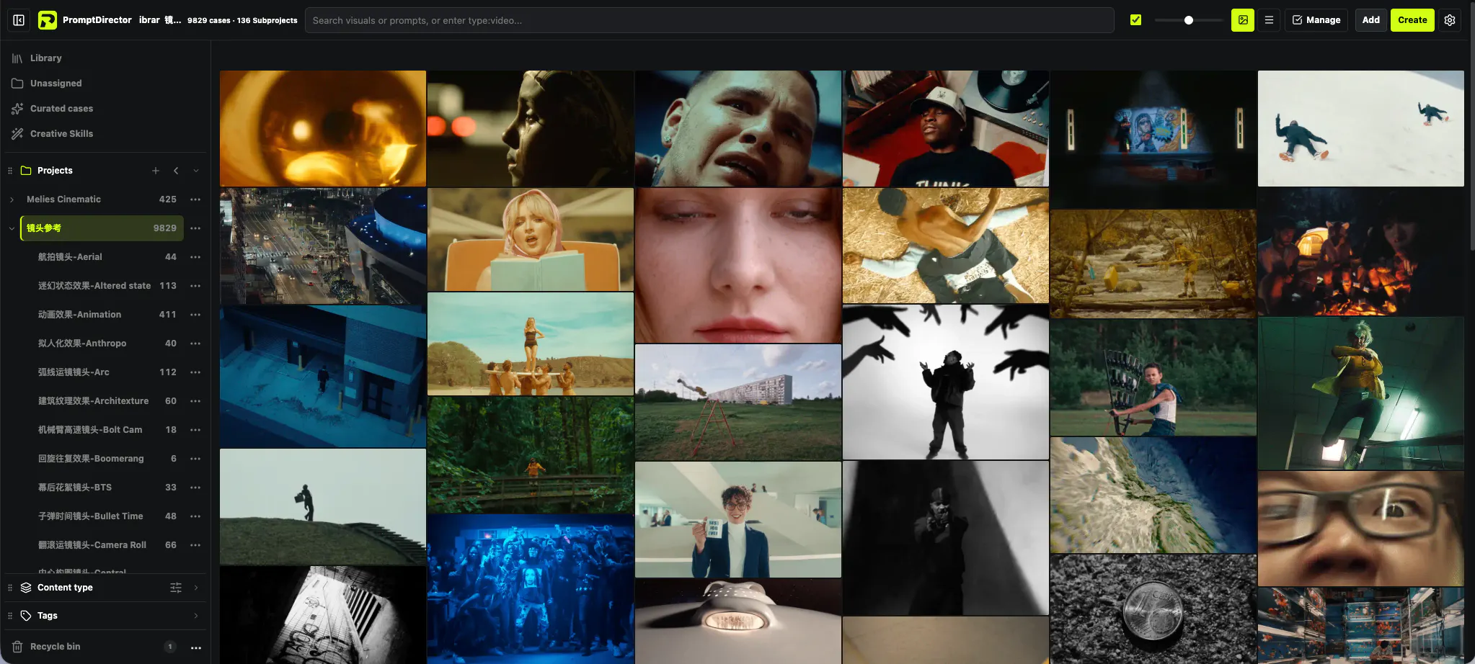Open more options for Melies Cinematic

(195, 199)
